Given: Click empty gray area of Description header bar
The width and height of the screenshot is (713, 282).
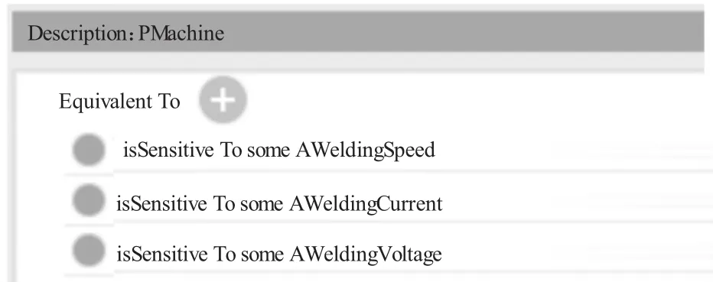Looking at the screenshot, I should 464,32.
